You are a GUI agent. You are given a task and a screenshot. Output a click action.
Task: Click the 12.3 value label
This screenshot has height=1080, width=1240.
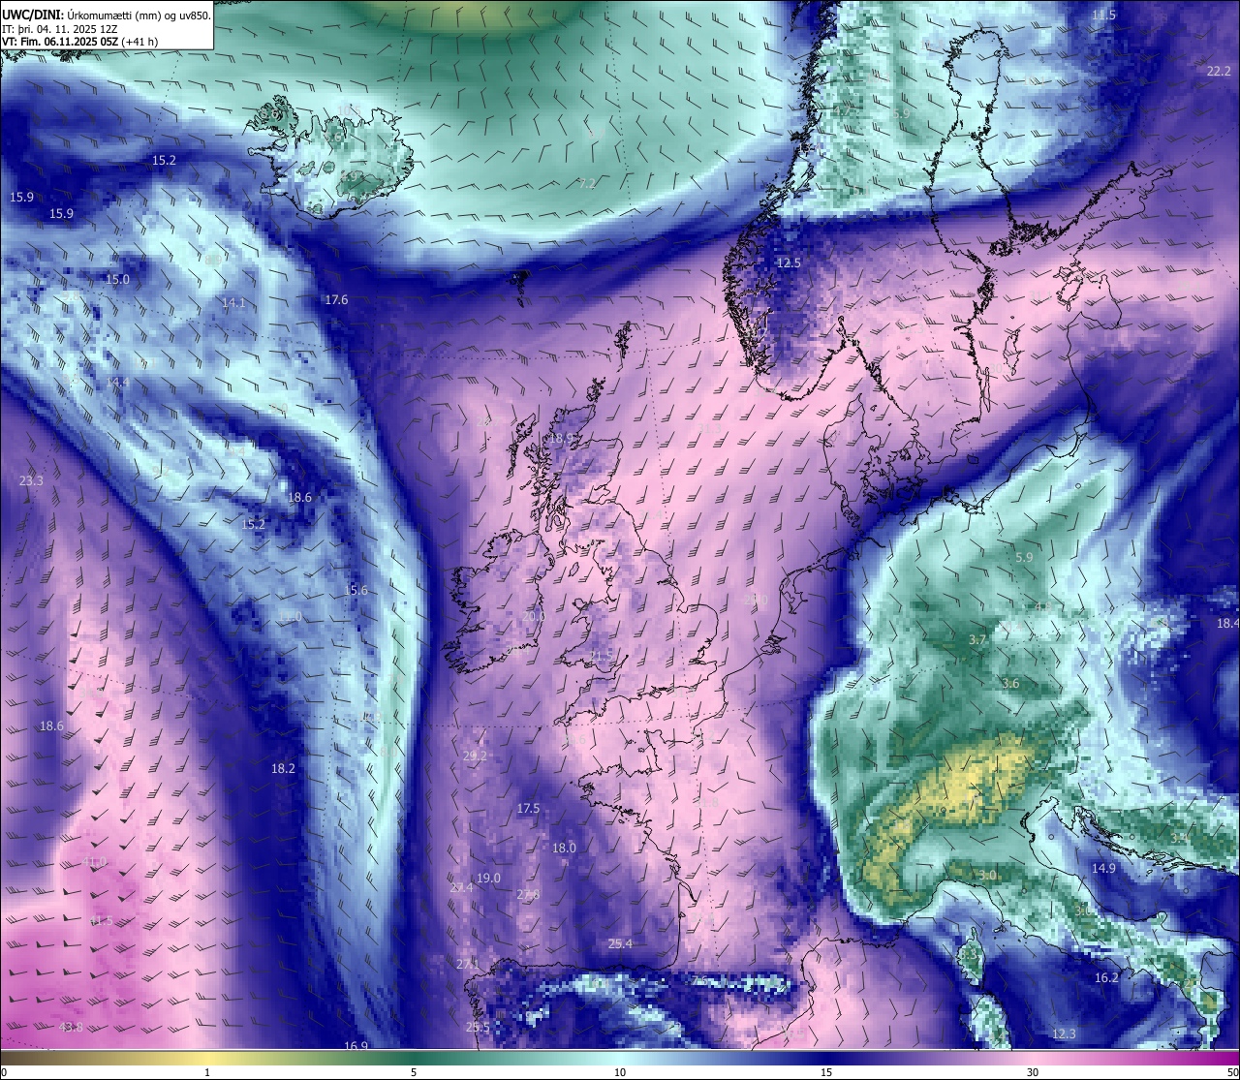1064,1034
